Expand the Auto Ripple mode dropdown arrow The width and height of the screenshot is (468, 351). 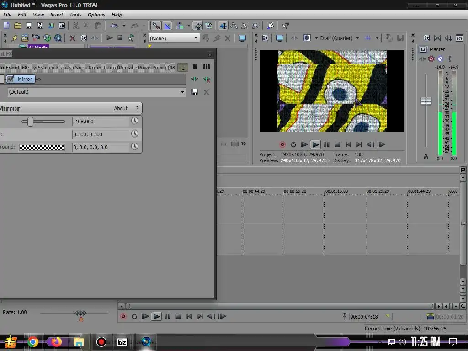pyautogui.click(x=189, y=26)
